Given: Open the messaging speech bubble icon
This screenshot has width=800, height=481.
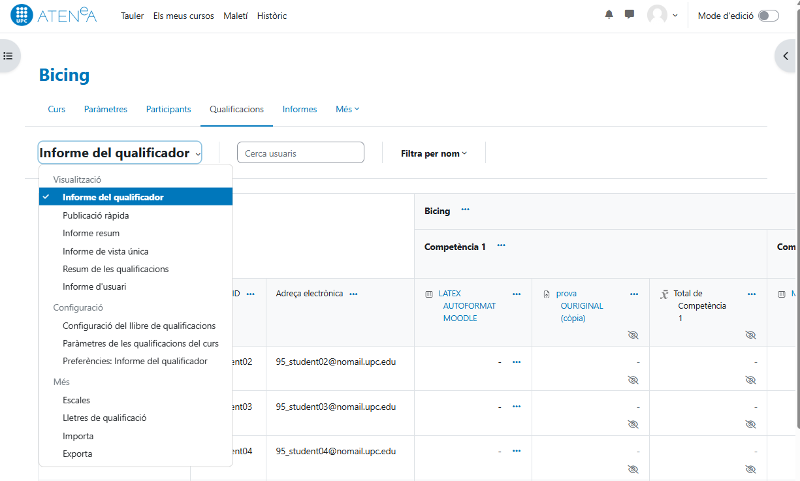Looking at the screenshot, I should 630,14.
